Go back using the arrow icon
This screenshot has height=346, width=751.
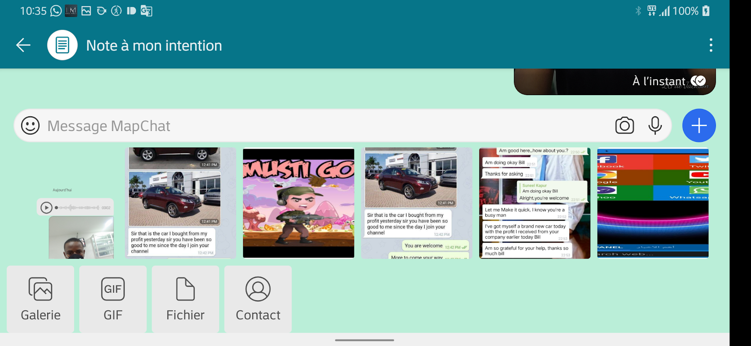23,45
